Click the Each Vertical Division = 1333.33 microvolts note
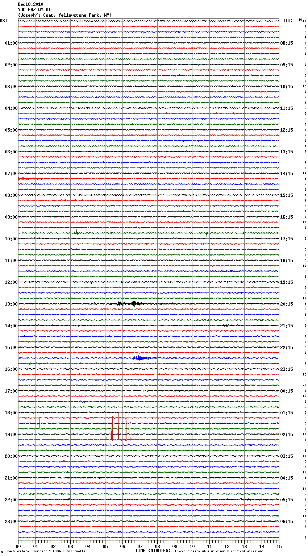Image resolution: width=308 pixels, height=556 pixels. tap(46, 551)
